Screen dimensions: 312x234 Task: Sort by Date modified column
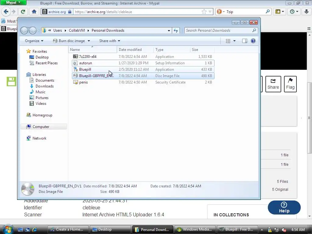pyautogui.click(x=135, y=50)
